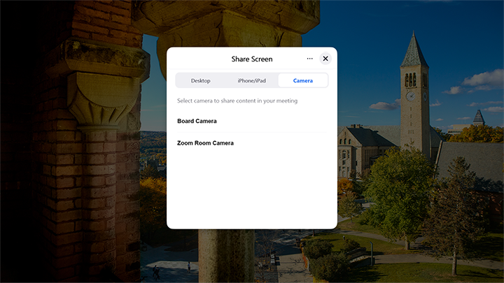
Task: Select the Camera tab
Action: coord(303,80)
